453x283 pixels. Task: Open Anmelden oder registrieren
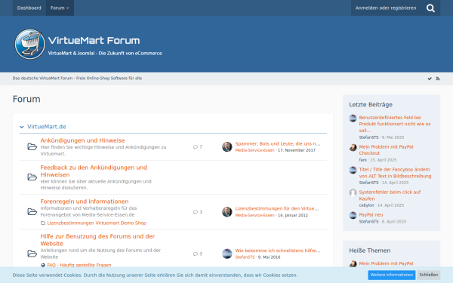386,8
